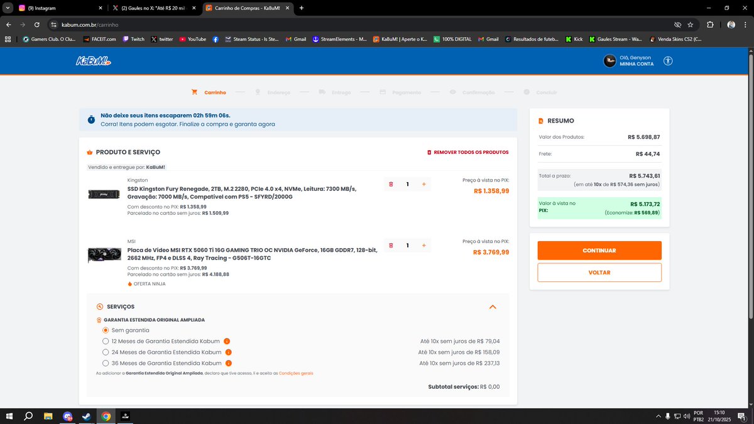The width and height of the screenshot is (754, 424).
Task: Click REMOVER TODOS OS PRODUTOS
Action: (x=467, y=152)
